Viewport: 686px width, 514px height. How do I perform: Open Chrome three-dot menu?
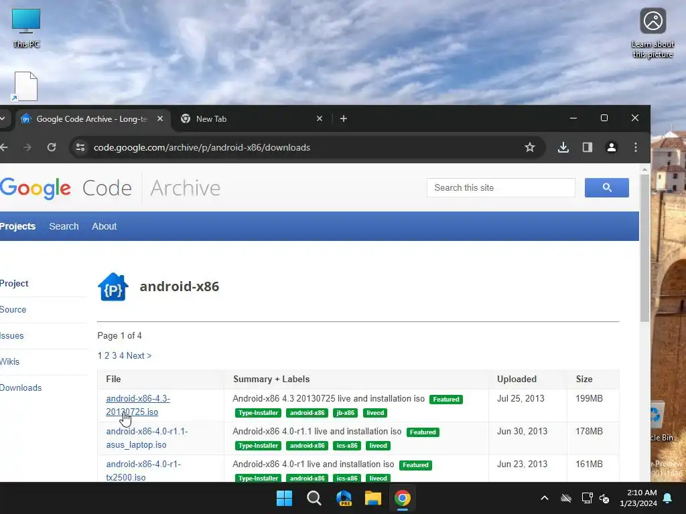click(x=636, y=147)
